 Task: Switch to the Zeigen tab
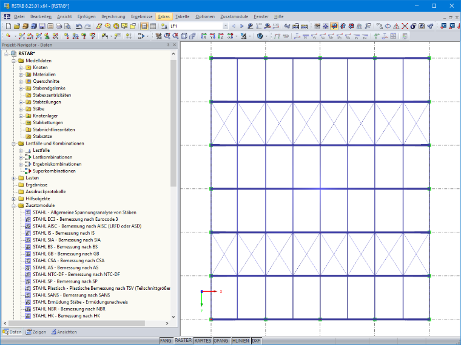point(36,332)
